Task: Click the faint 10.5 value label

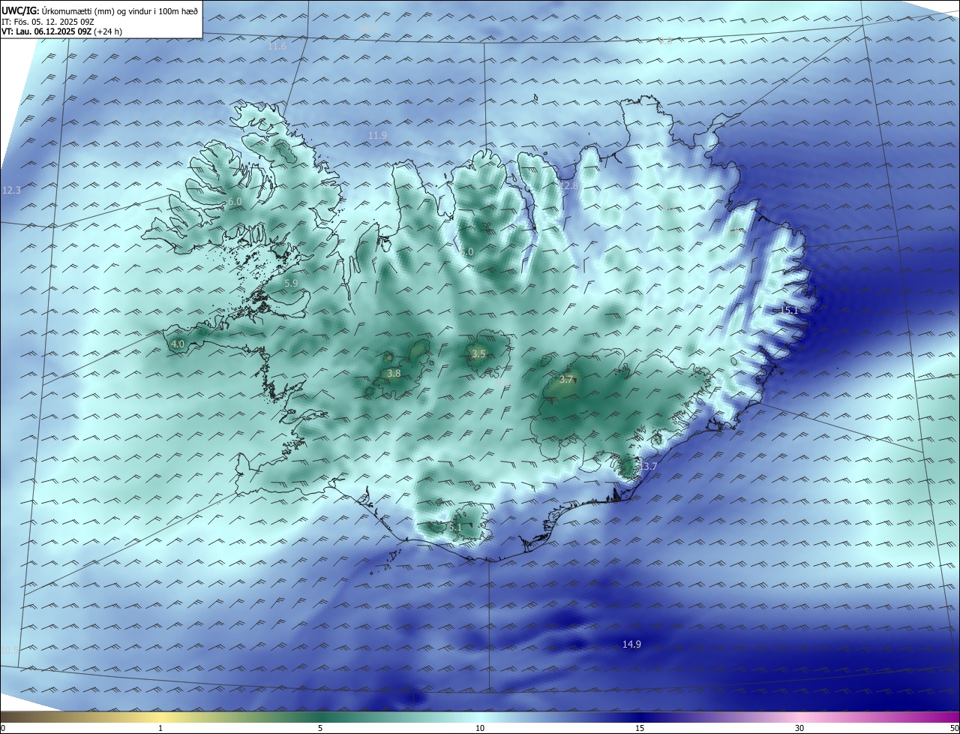Action: click(10, 650)
